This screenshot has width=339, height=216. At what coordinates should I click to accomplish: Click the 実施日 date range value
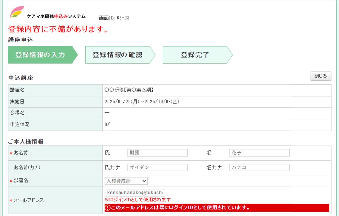coord(142,102)
